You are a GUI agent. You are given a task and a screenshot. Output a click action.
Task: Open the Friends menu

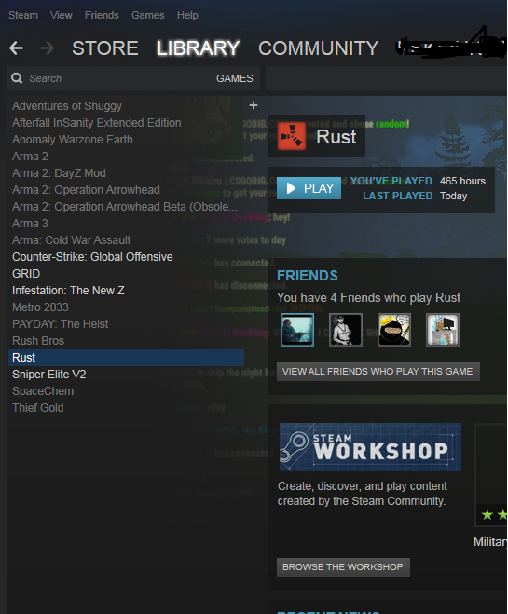(102, 15)
